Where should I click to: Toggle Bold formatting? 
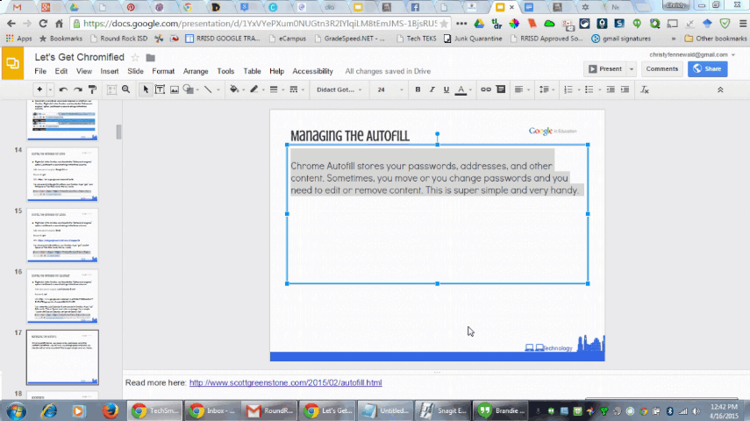(x=418, y=89)
